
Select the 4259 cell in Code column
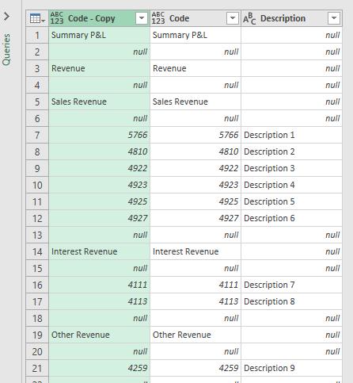195,368
